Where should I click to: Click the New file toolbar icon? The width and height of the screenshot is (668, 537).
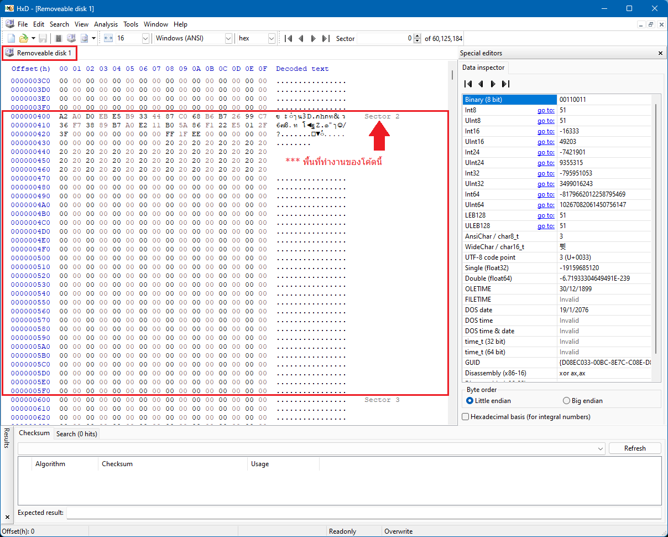pos(11,38)
